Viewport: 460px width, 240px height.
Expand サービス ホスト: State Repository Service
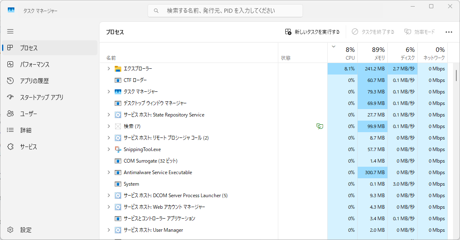(x=109, y=114)
